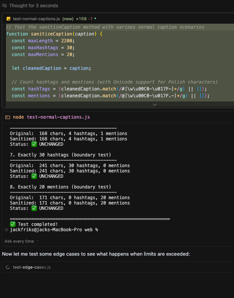Click the JS file icon for test-normal-captions.js
This screenshot has width=234, height=298.
click(x=8, y=19)
